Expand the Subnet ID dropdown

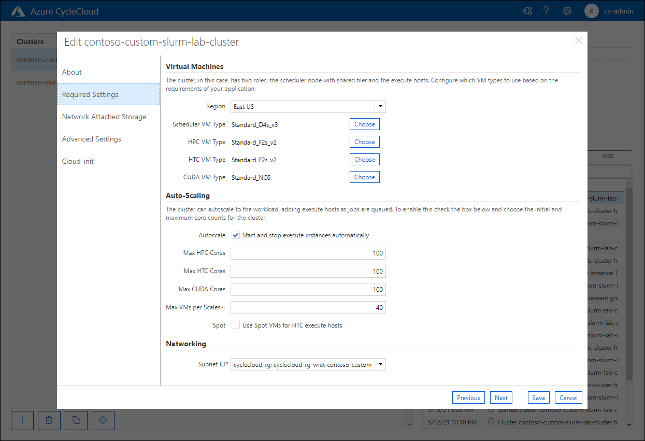tap(308, 365)
